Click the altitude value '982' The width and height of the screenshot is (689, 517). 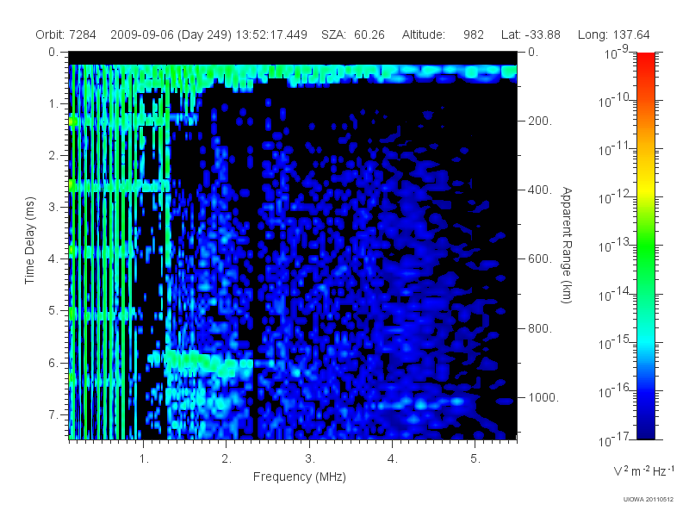coord(473,34)
